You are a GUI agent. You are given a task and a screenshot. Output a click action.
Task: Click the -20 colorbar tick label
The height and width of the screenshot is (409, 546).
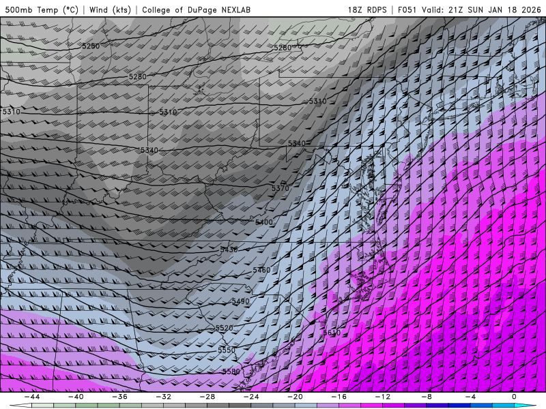tap(296, 397)
